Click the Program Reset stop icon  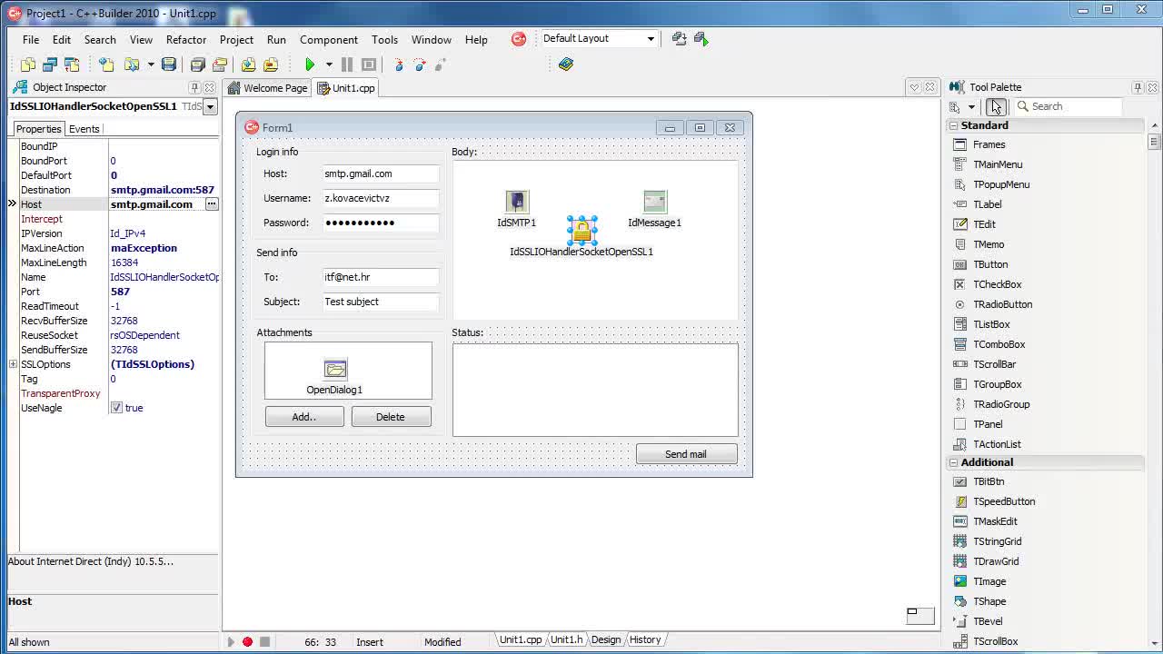pos(369,64)
